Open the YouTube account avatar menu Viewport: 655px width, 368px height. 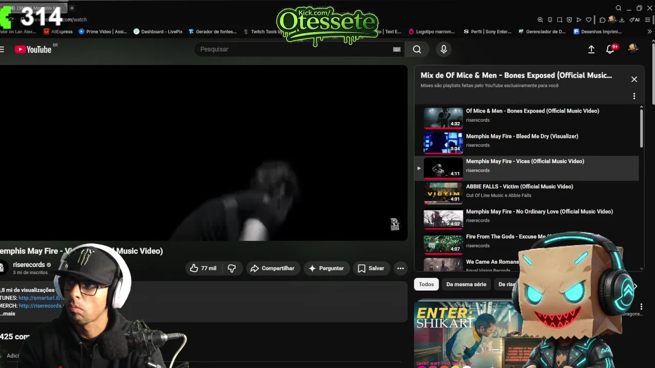coord(633,49)
